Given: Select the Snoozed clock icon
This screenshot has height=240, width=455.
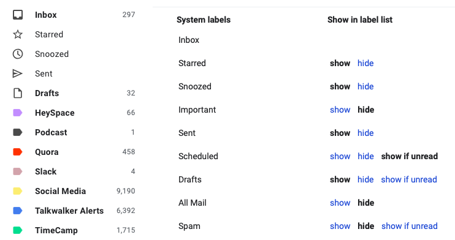Looking at the screenshot, I should click(18, 54).
